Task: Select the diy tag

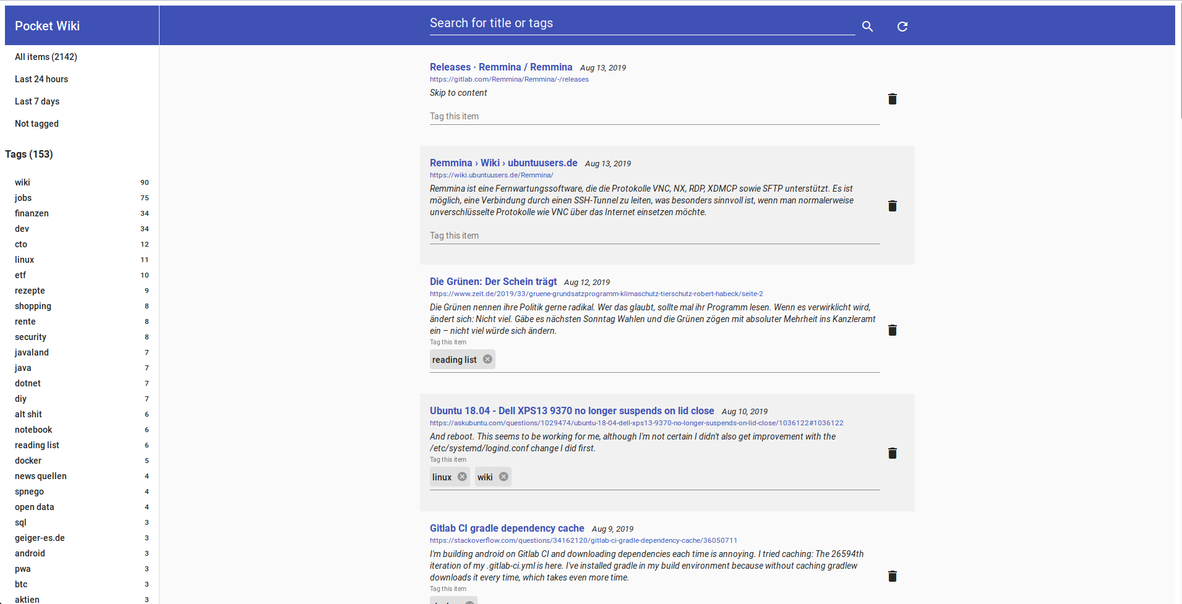Action: click(82, 399)
